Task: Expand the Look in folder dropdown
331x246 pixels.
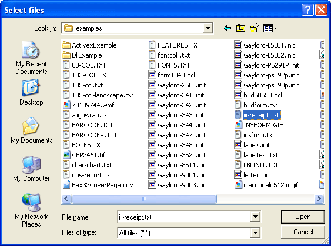Action: click(208, 28)
